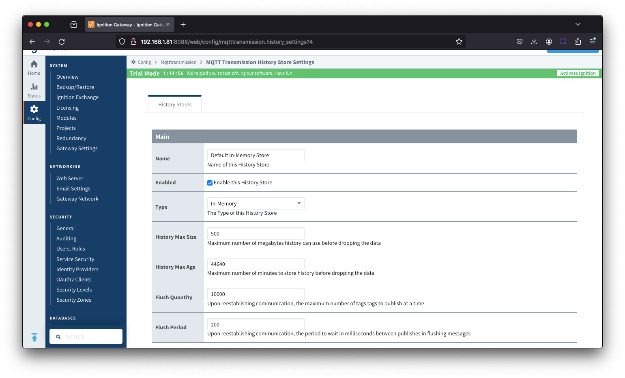Screen dimensions: 625x378
Task: Open the extensions puzzle icon
Action: [x=578, y=41]
